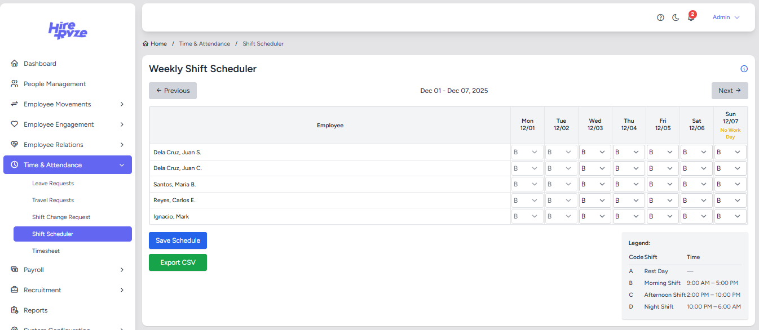Click the Export CSV button
This screenshot has height=330, width=759.
pos(178,262)
